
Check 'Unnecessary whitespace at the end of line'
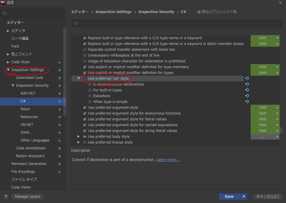point(85,55)
